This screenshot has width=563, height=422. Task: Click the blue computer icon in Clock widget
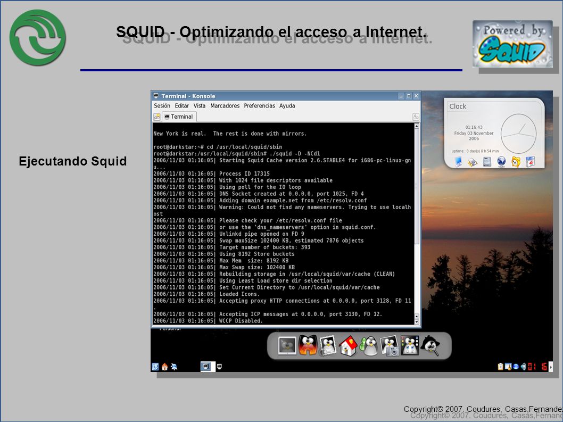coord(458,162)
